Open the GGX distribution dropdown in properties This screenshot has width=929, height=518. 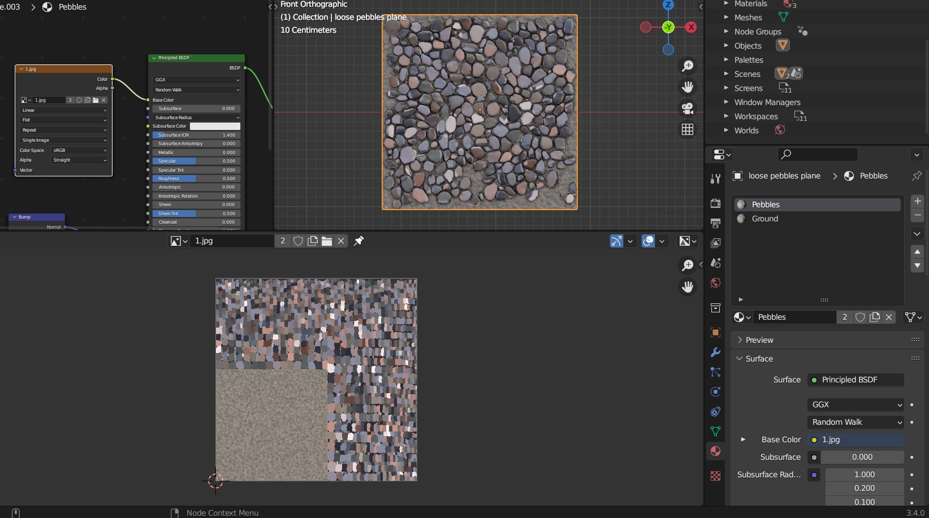click(855, 404)
